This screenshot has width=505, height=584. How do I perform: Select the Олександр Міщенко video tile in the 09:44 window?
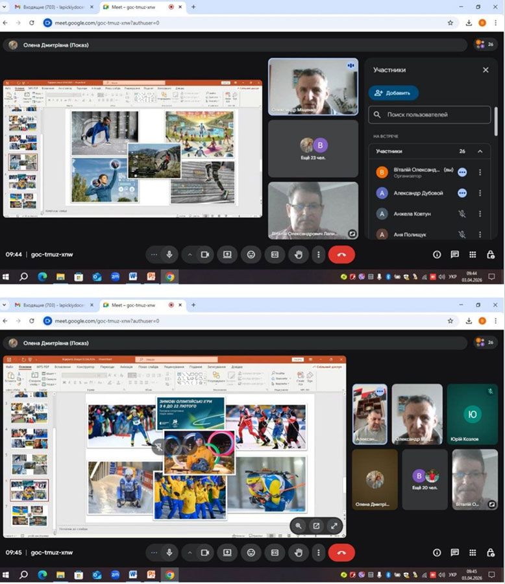pos(313,86)
